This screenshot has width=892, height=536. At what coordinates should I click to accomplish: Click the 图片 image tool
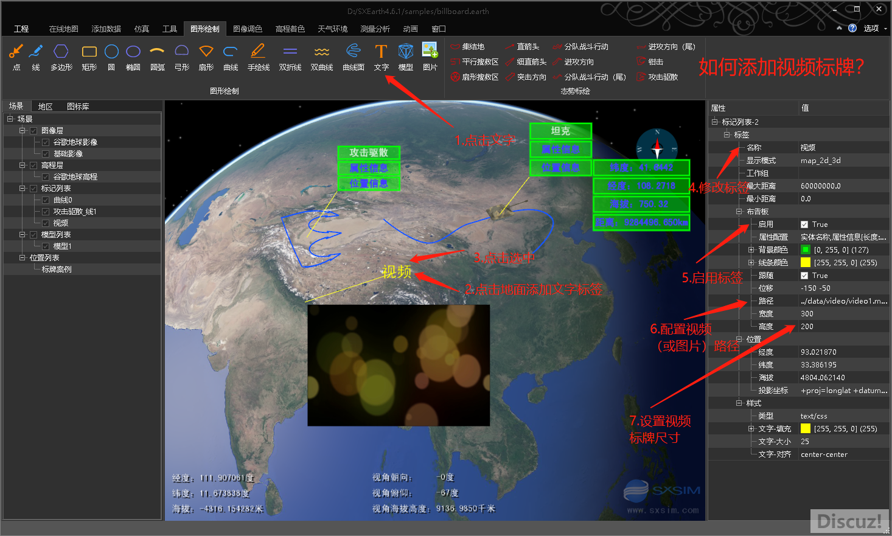tap(430, 57)
